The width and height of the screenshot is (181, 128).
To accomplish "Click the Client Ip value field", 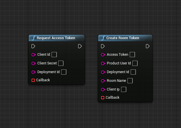I will click(124, 89).
